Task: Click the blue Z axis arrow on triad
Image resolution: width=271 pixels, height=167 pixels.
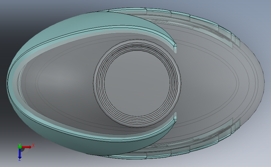Action: pos(20,154)
